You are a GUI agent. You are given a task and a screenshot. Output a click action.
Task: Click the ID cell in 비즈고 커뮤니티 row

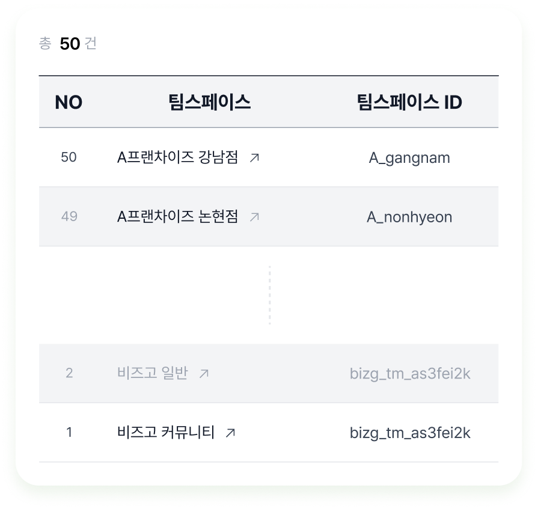(410, 433)
